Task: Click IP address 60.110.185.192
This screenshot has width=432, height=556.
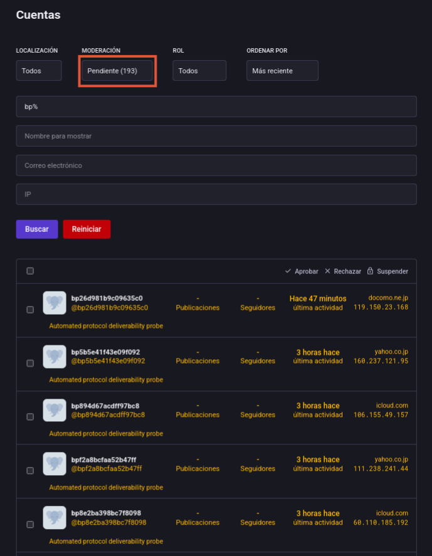Action: point(381,522)
